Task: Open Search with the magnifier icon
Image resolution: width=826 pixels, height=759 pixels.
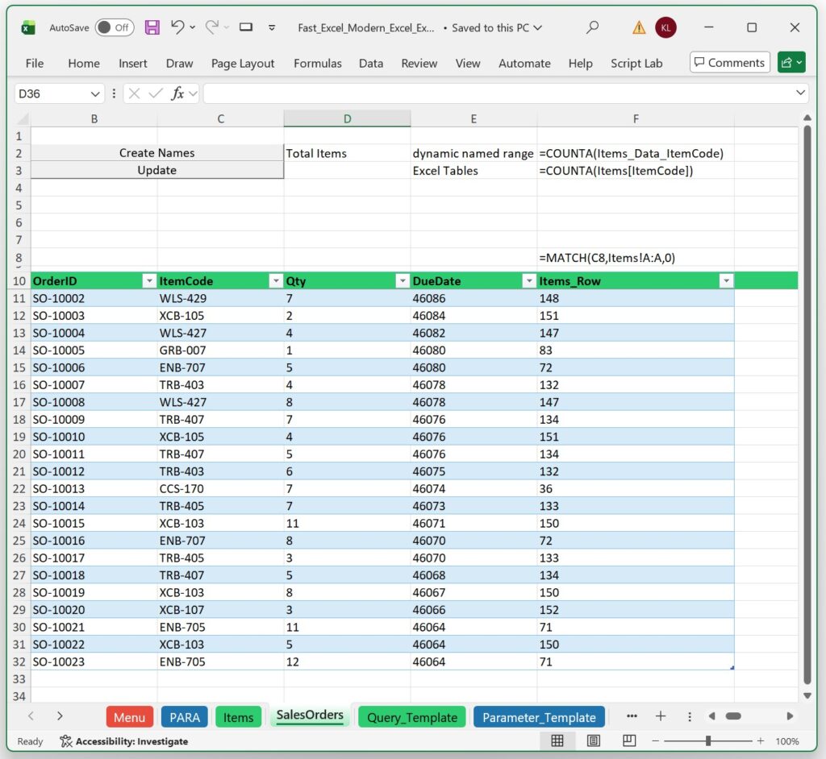Action: pyautogui.click(x=592, y=27)
